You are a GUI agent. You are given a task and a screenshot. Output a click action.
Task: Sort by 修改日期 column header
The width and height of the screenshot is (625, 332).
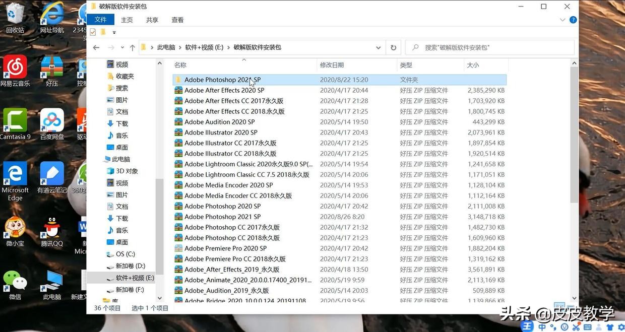click(357, 65)
